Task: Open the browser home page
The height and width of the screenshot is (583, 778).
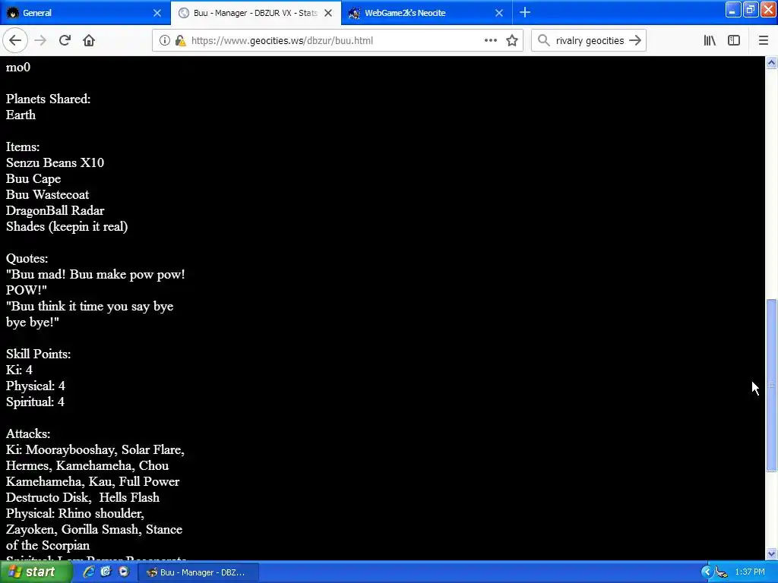Action: pyautogui.click(x=89, y=41)
